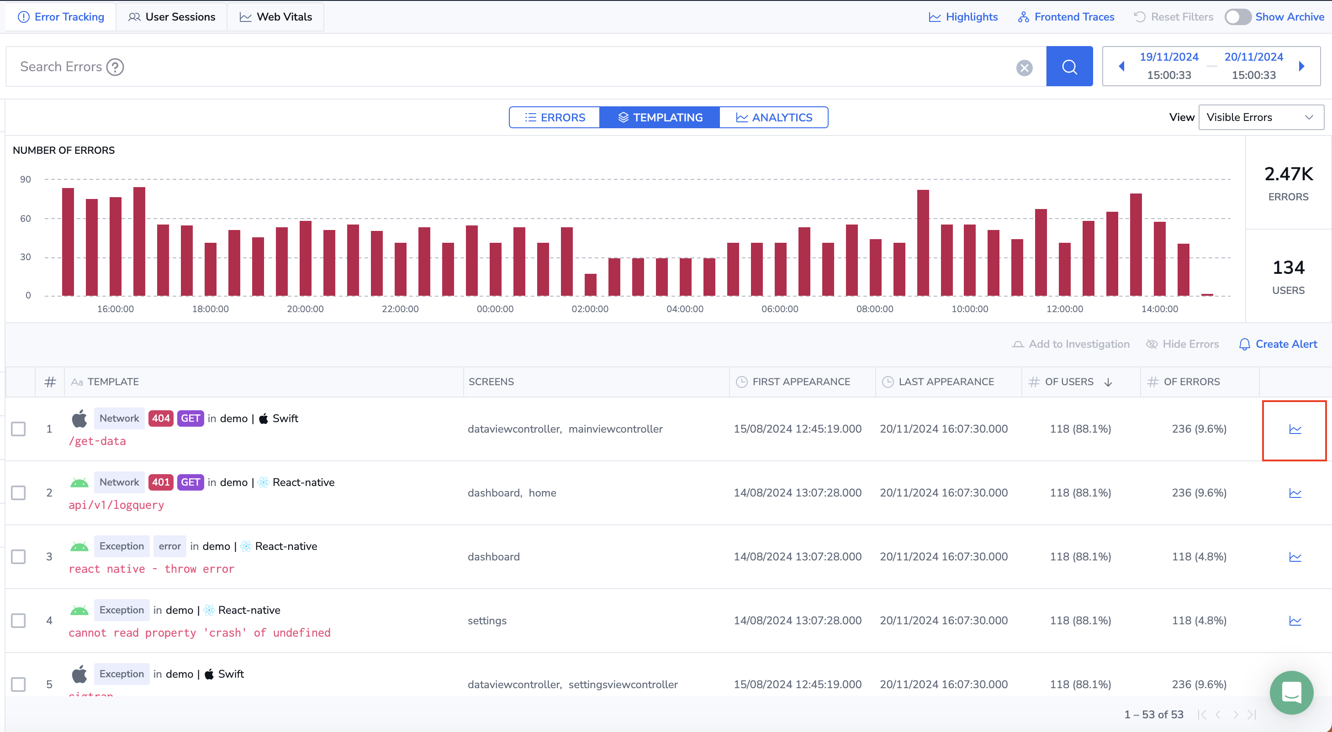Open the chat support bubble

(1291, 692)
